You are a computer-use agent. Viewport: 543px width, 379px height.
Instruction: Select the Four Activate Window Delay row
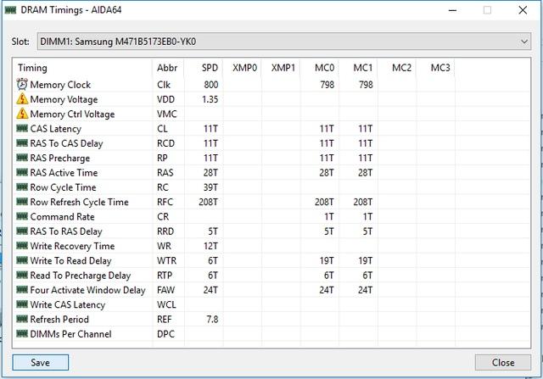[271, 290]
